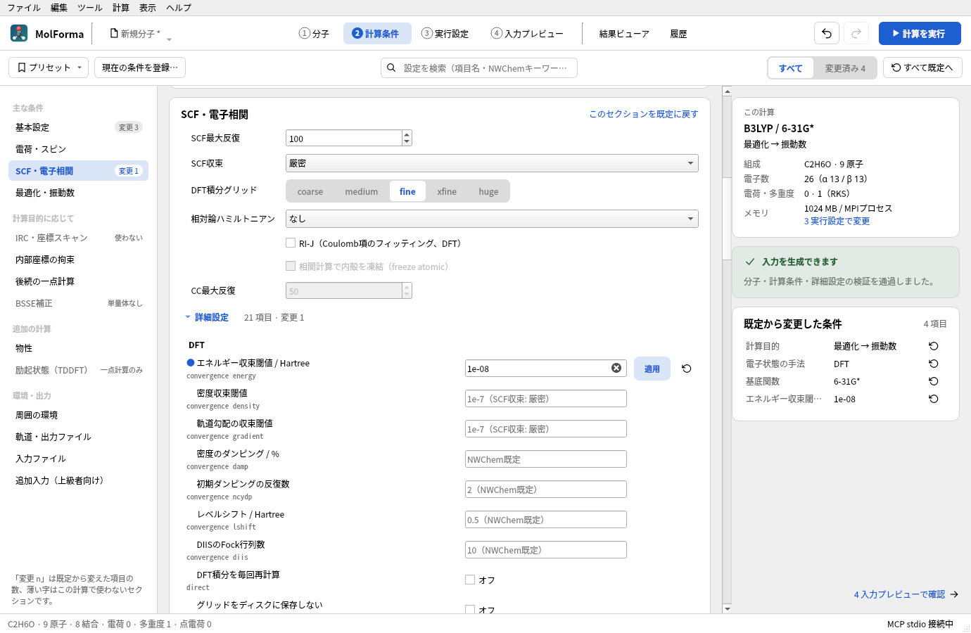971x633 pixels.
Task: Click the undo arrow button in header
Action: pyautogui.click(x=827, y=33)
